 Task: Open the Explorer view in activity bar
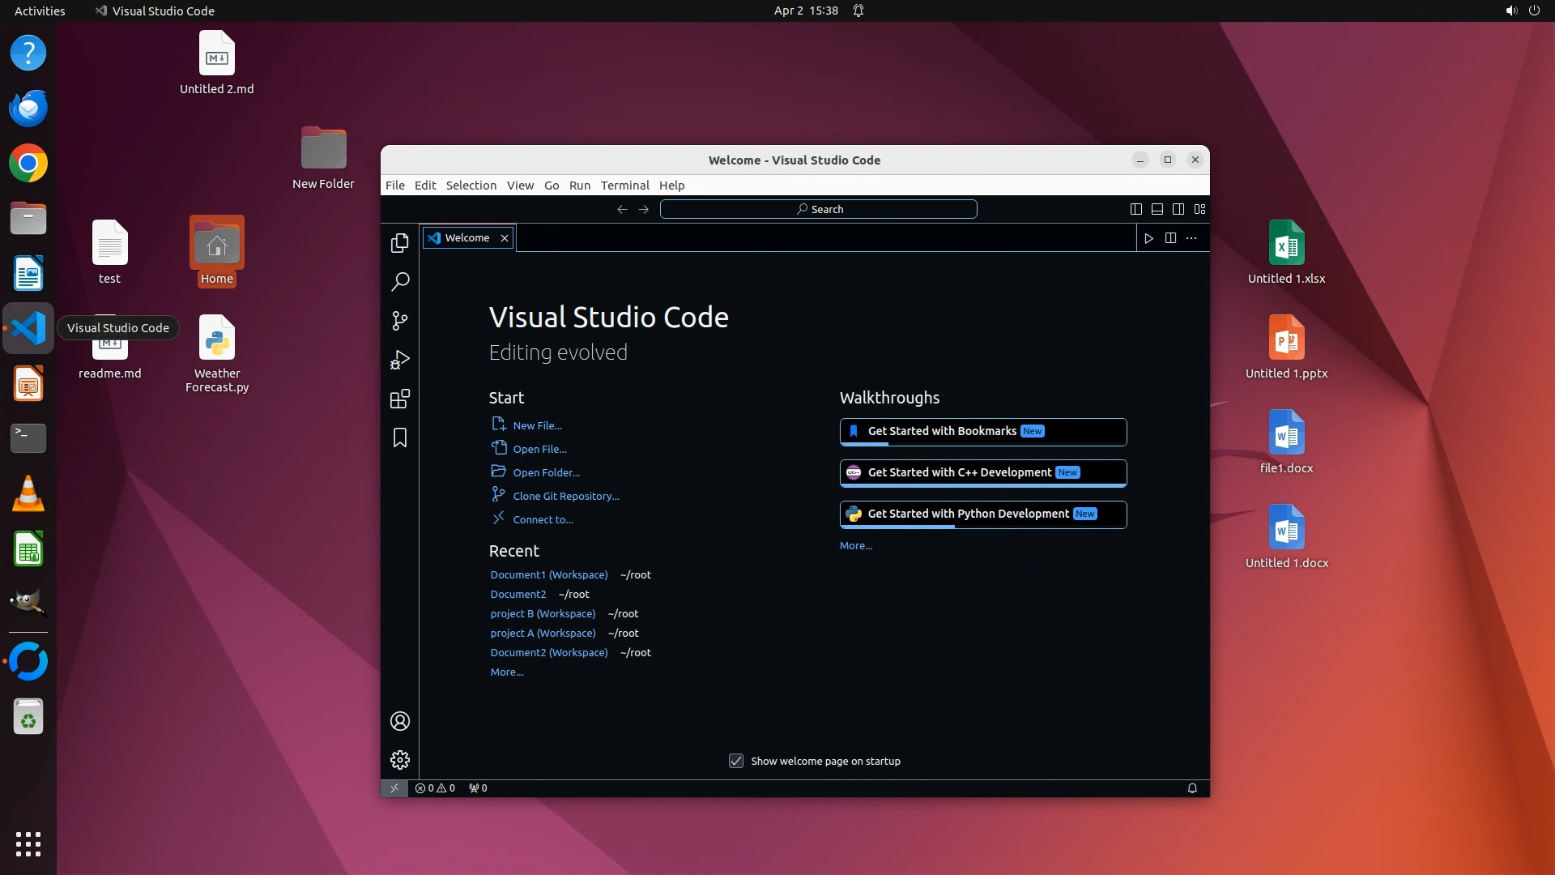(400, 243)
